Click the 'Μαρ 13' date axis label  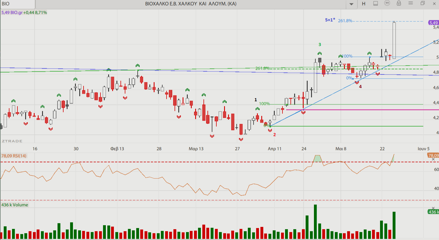pos(196,149)
